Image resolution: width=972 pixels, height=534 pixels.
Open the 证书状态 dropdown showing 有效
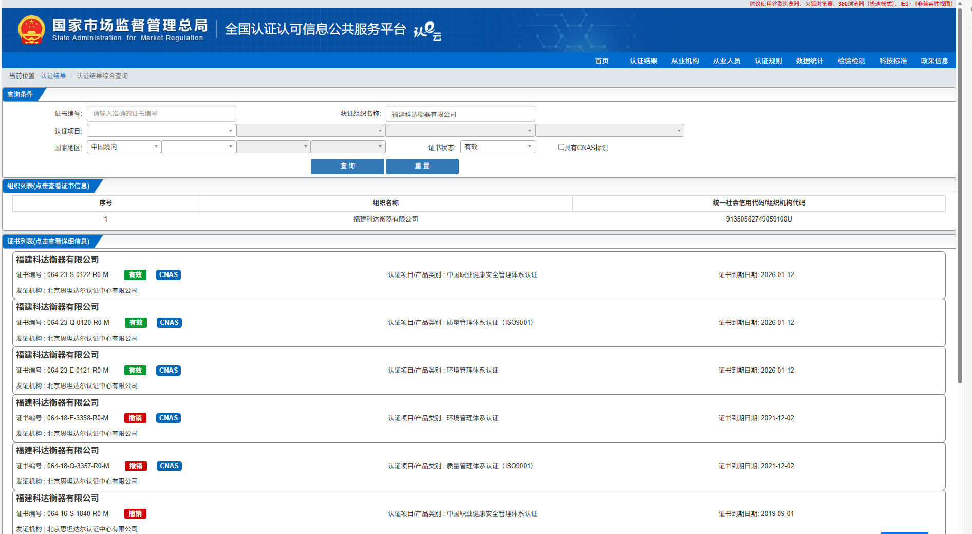point(497,147)
